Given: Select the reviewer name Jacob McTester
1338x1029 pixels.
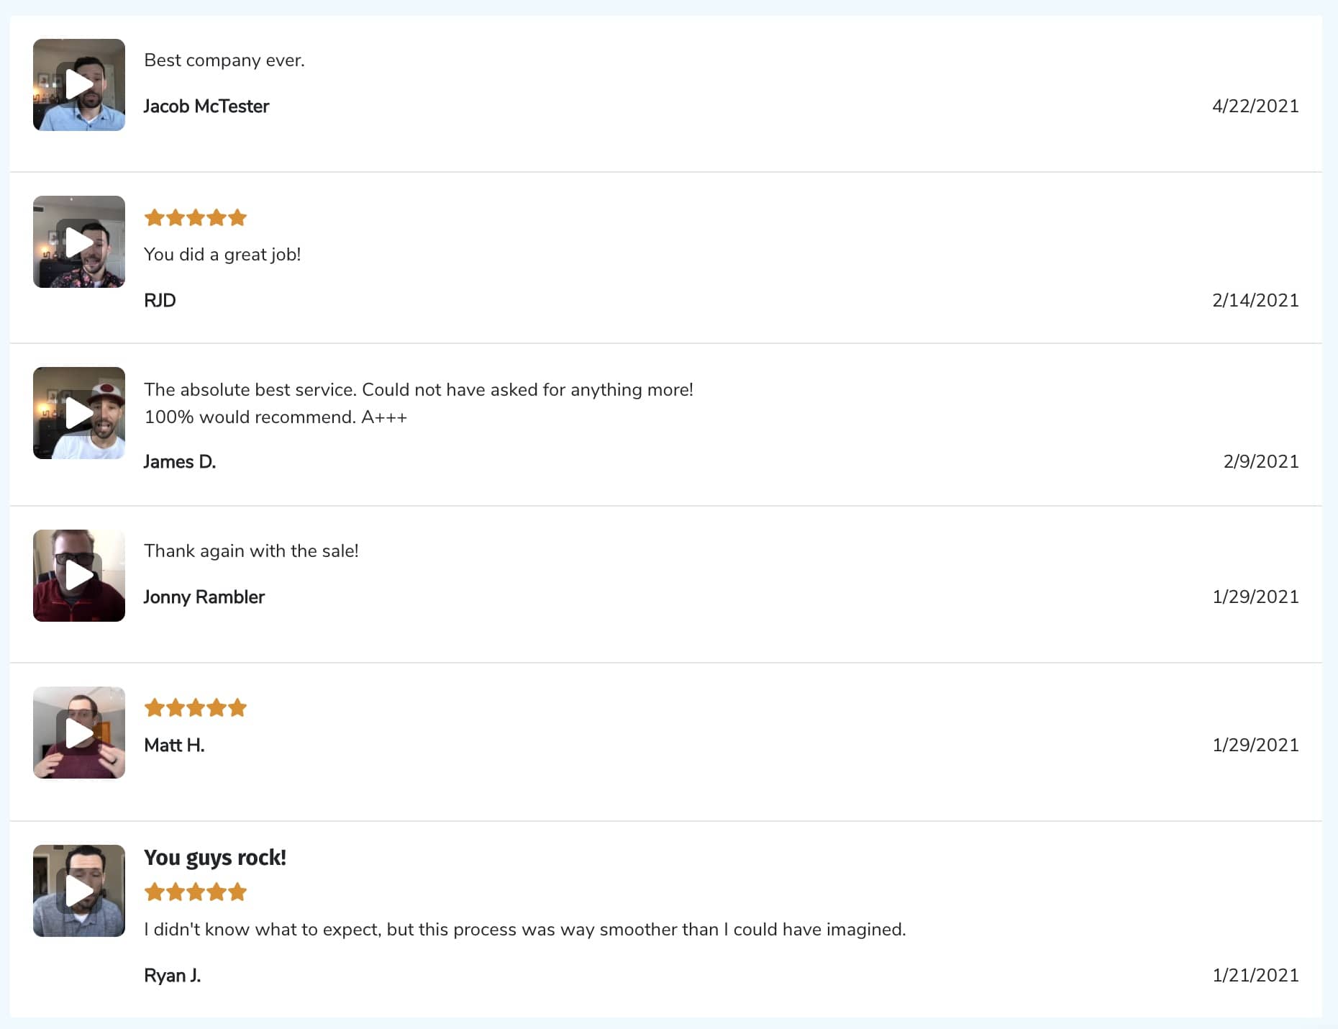Looking at the screenshot, I should pos(206,106).
